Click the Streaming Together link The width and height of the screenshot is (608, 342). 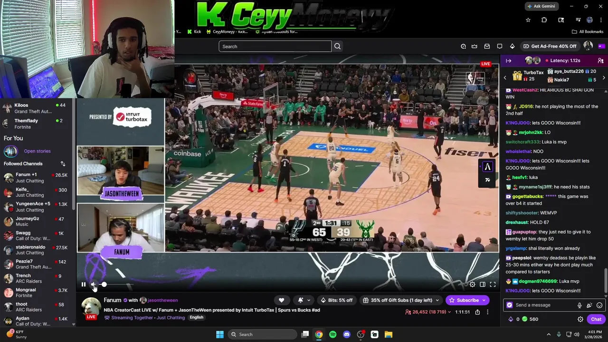click(x=132, y=318)
